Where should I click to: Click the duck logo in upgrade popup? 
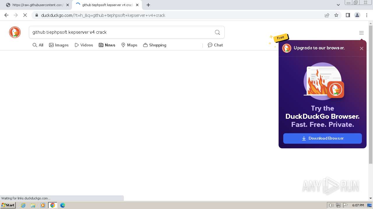point(287,48)
